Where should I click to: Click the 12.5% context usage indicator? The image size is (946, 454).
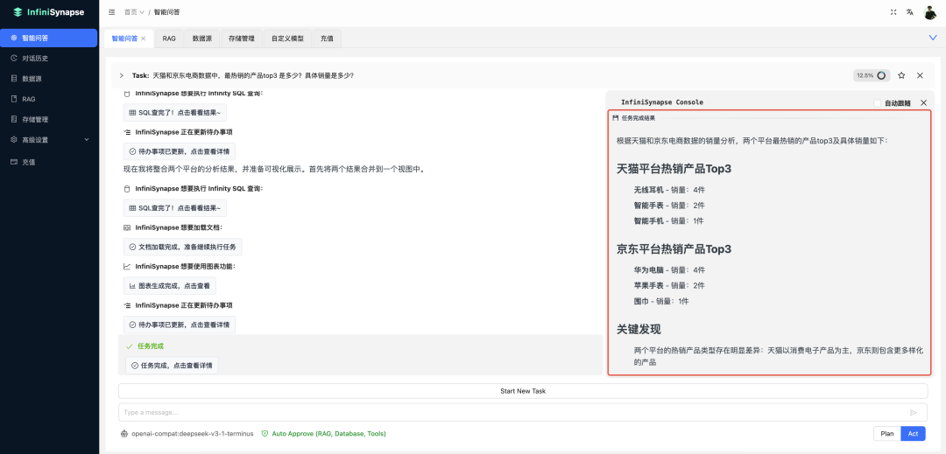[872, 76]
